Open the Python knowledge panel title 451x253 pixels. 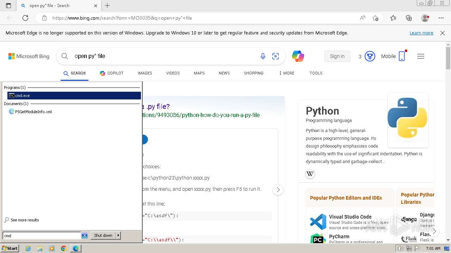pyautogui.click(x=322, y=111)
